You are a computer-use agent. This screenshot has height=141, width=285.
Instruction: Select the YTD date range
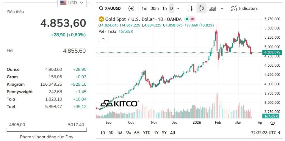click(x=146, y=133)
